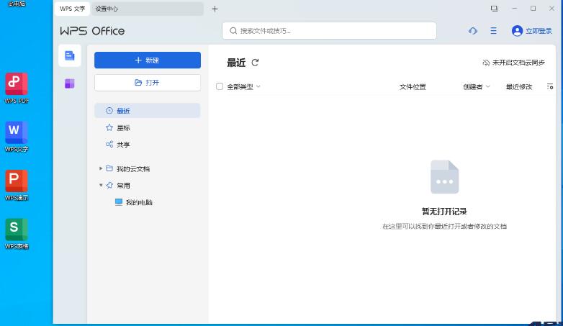Launch WPS演示 from desktop
This screenshot has height=326, width=563.
tap(17, 185)
